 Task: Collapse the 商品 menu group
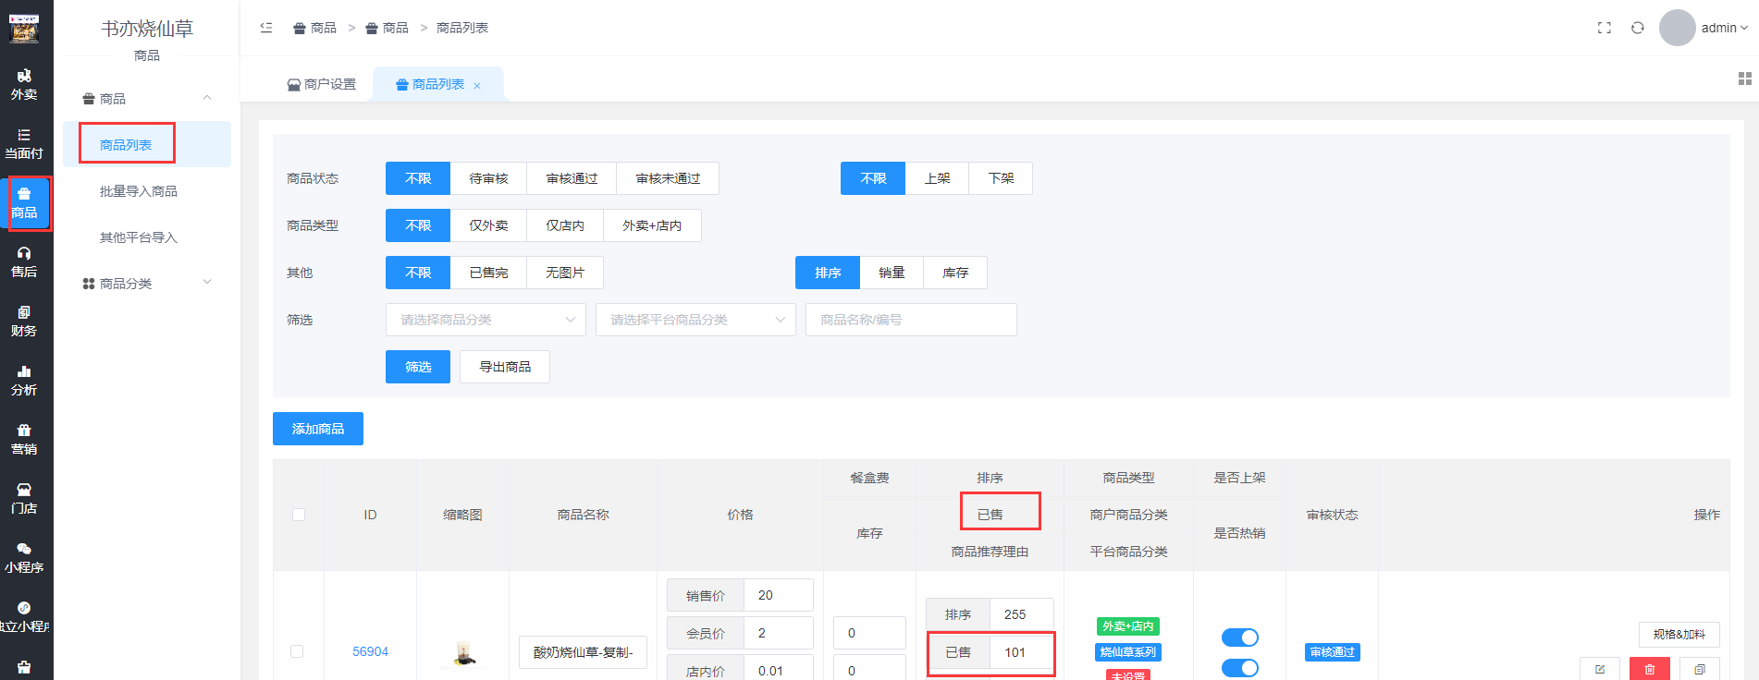click(x=147, y=99)
